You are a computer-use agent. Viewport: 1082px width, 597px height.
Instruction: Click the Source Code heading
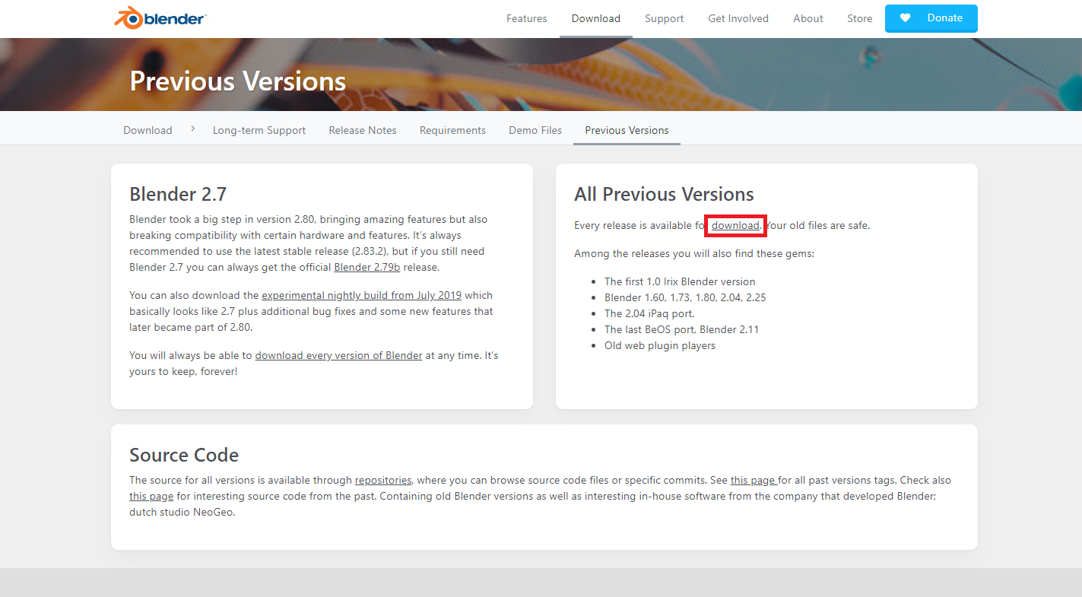pos(184,455)
